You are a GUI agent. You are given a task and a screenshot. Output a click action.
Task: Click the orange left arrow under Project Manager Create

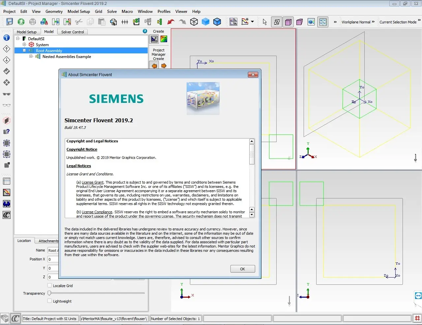pyautogui.click(x=154, y=66)
